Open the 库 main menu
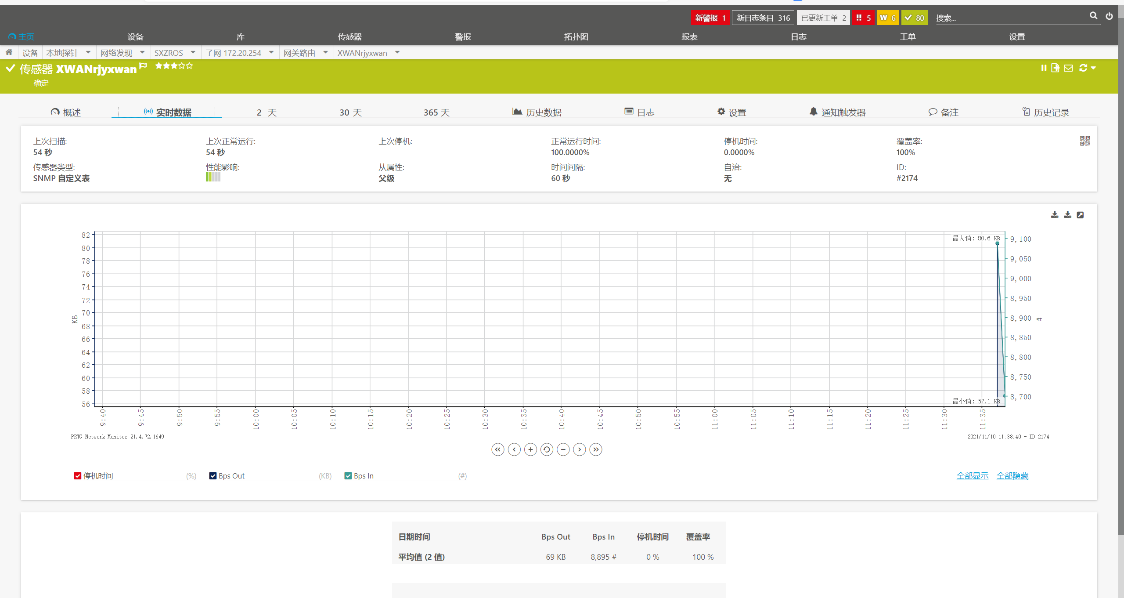1124x598 pixels. tap(241, 37)
